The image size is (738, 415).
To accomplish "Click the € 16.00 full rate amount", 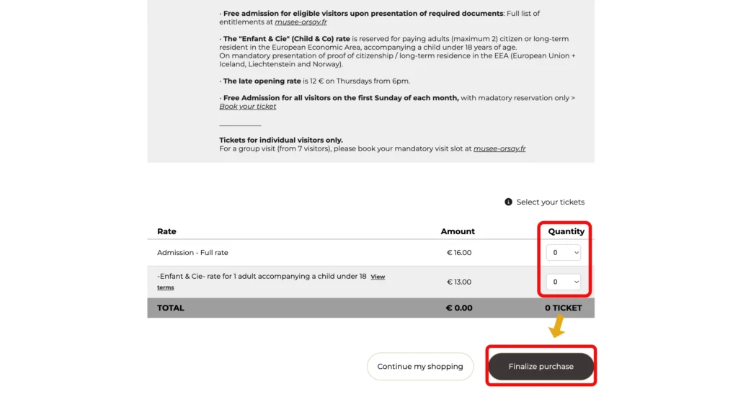I will pos(459,253).
